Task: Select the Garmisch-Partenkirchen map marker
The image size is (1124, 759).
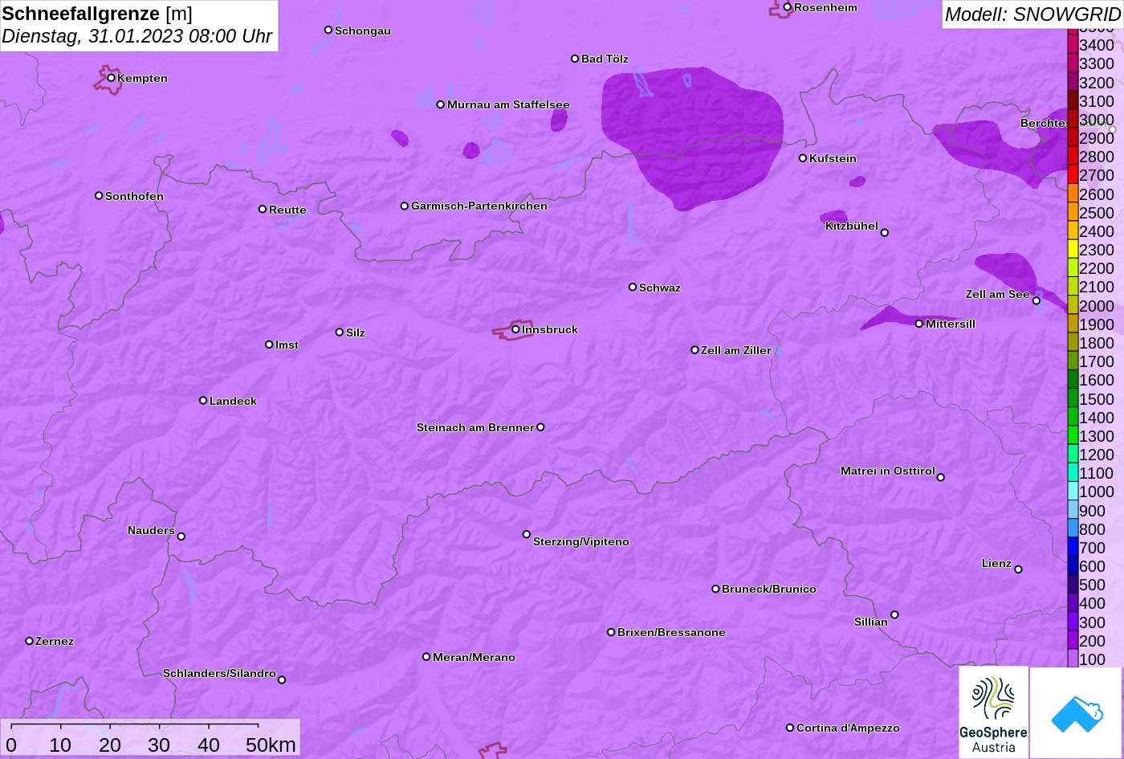Action: [x=405, y=206]
